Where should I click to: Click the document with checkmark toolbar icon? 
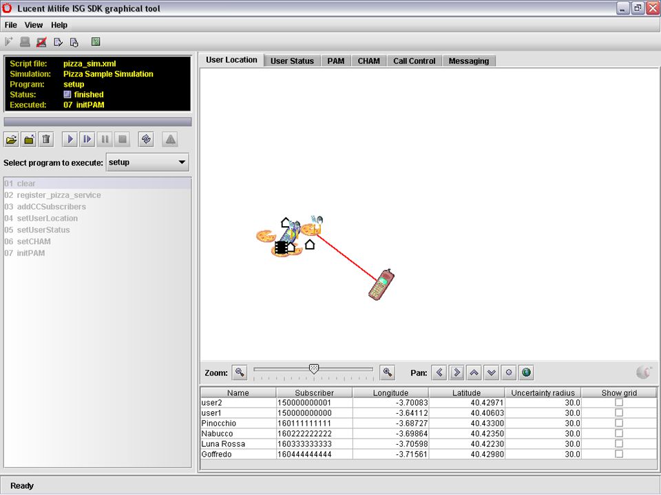pos(58,42)
